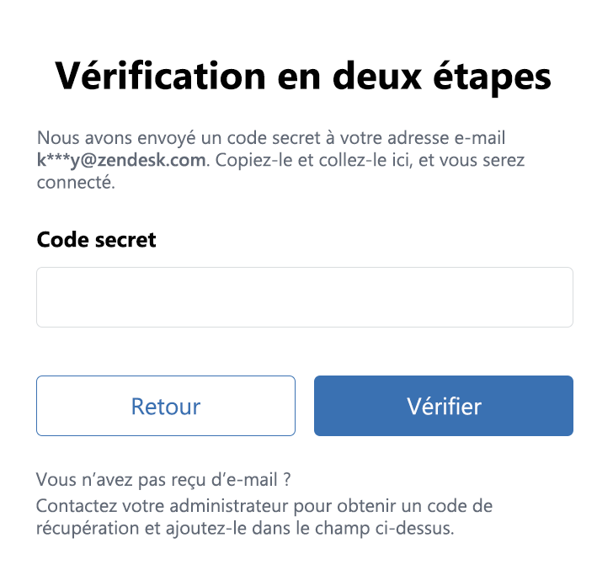The image size is (613, 586).
Task: Click the phrase champ ci-dessus at the bottom
Action: coord(384,529)
